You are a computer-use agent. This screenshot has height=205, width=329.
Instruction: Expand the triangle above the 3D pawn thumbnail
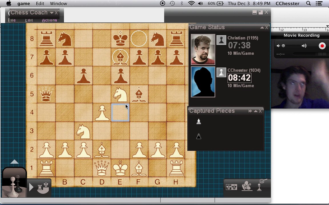tap(14, 161)
